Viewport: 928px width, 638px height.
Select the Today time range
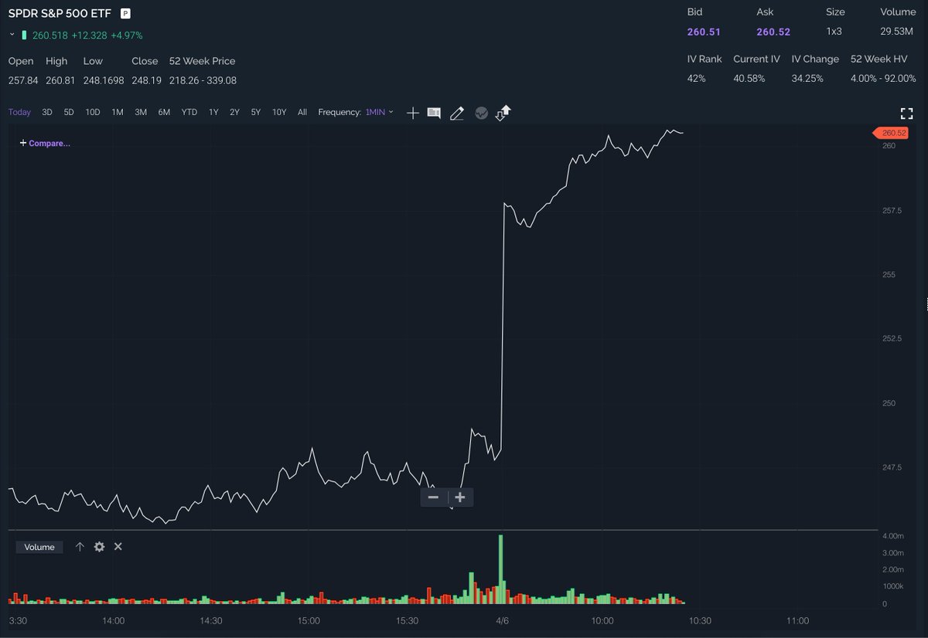pos(19,112)
